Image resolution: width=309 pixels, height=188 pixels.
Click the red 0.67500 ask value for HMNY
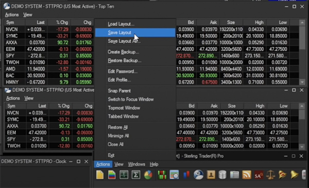(x=209, y=82)
